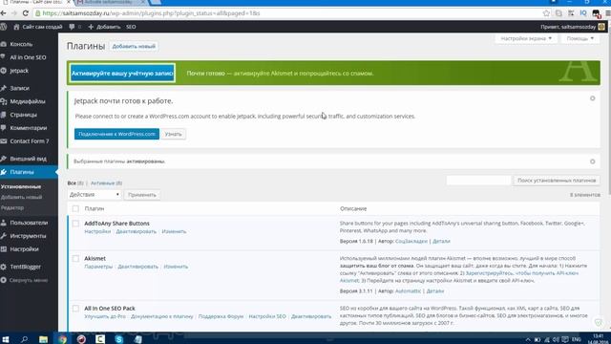Bookmark page with star icon
Viewport: 611px width, 344px height.
tap(546, 13)
